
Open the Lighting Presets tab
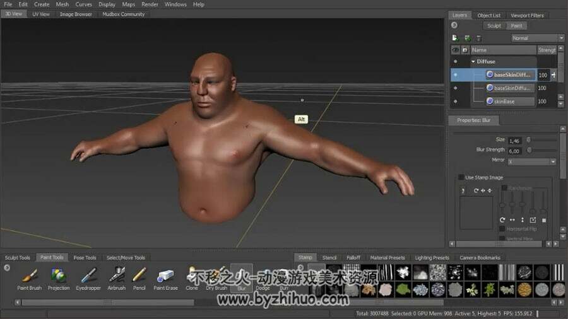432,257
